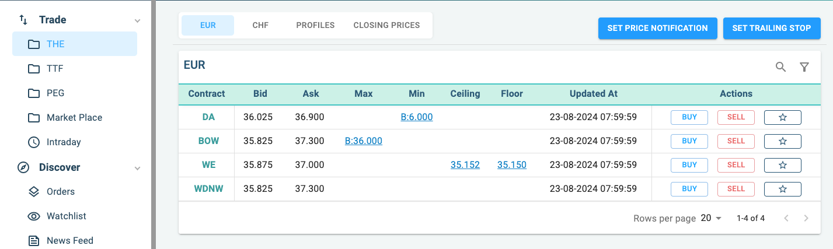Open the Closing Prices tab
Viewport: 833px width, 249px height.
[x=386, y=26]
